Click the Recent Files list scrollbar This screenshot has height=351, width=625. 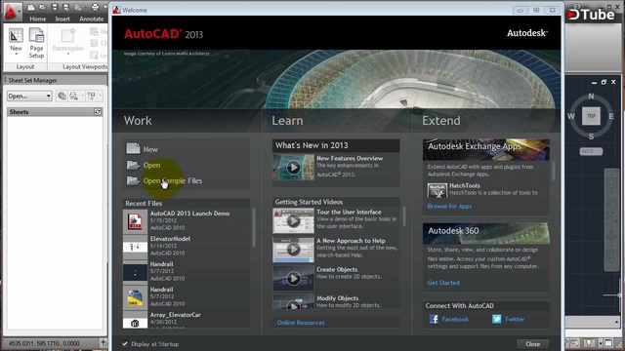[254, 227]
